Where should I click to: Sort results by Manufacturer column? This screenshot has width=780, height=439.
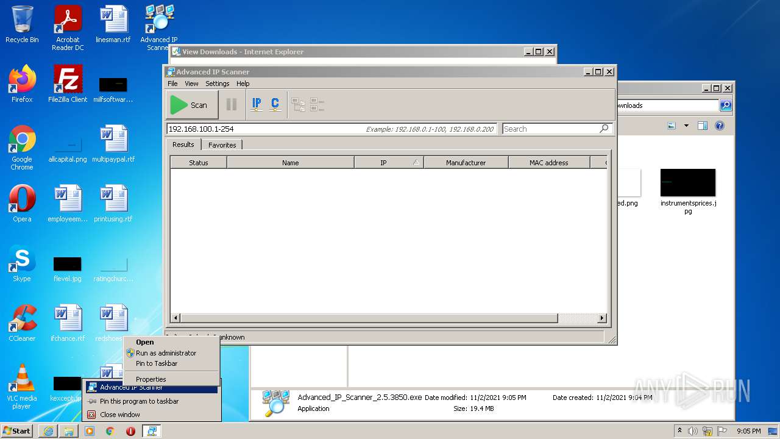466,163
